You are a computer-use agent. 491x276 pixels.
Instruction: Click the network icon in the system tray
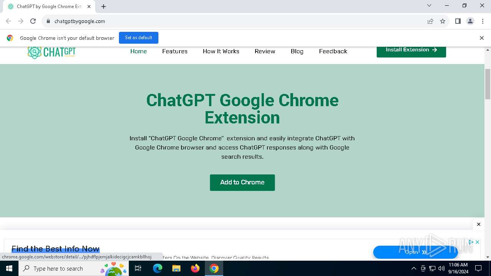[x=432, y=268]
